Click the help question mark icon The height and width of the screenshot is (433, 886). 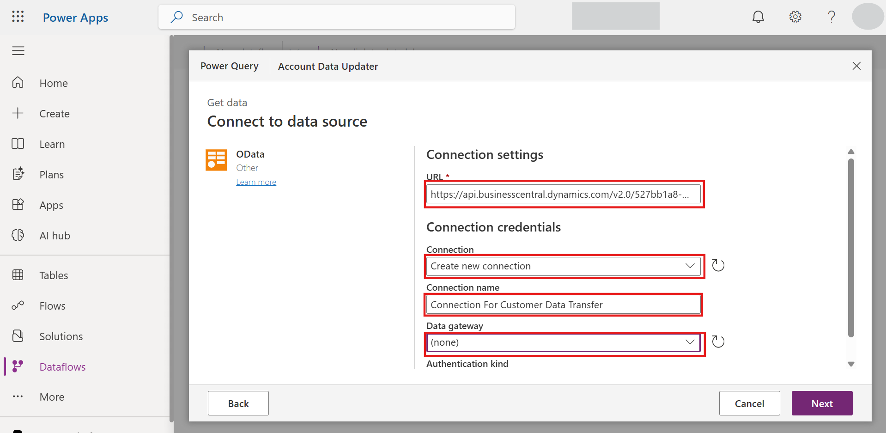point(831,17)
